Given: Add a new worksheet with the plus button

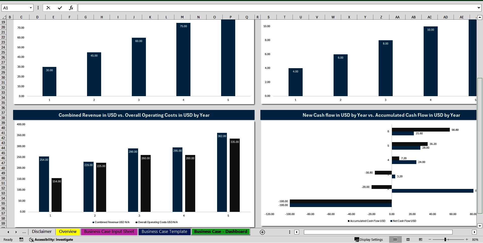Looking at the screenshot, I should point(262,232).
